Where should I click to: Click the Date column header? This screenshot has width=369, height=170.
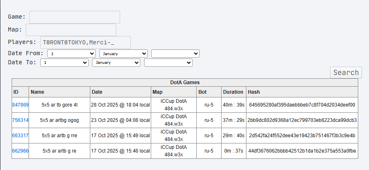pyautogui.click(x=97, y=92)
